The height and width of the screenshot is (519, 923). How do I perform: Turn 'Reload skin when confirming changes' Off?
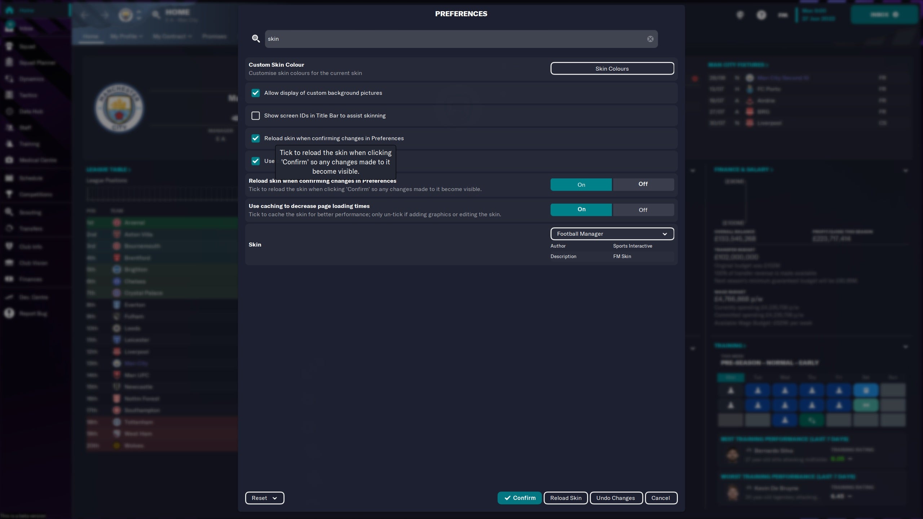[643, 184]
